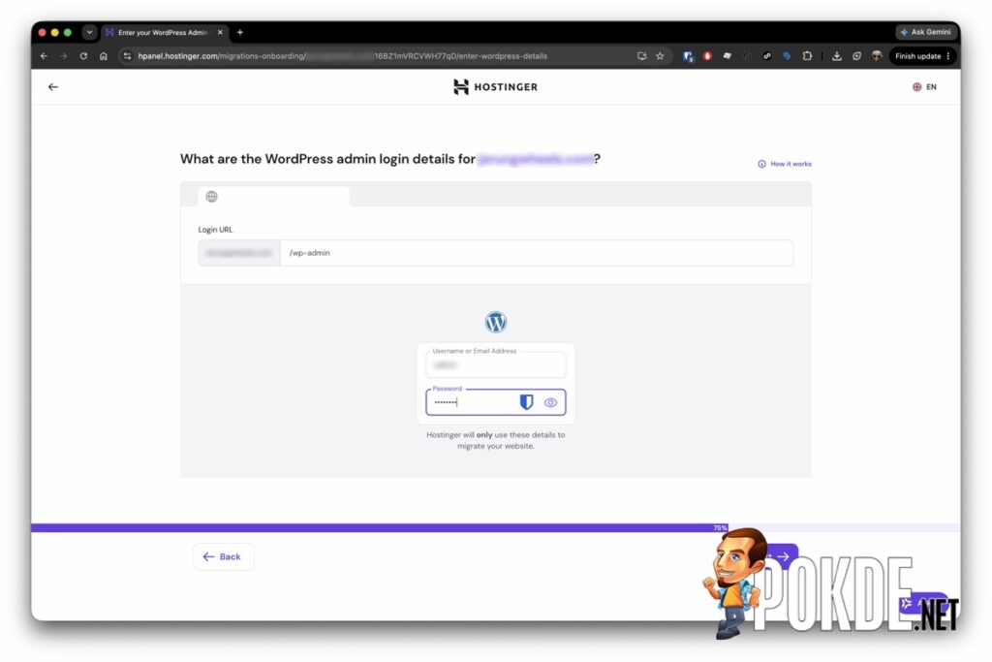
Task: Click the globe icon on site tab
Action: (x=212, y=197)
